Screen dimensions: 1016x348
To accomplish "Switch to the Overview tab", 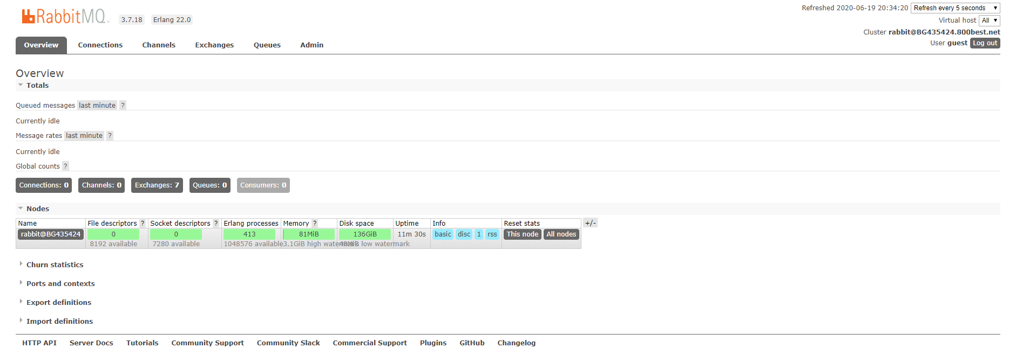I will 41,45.
